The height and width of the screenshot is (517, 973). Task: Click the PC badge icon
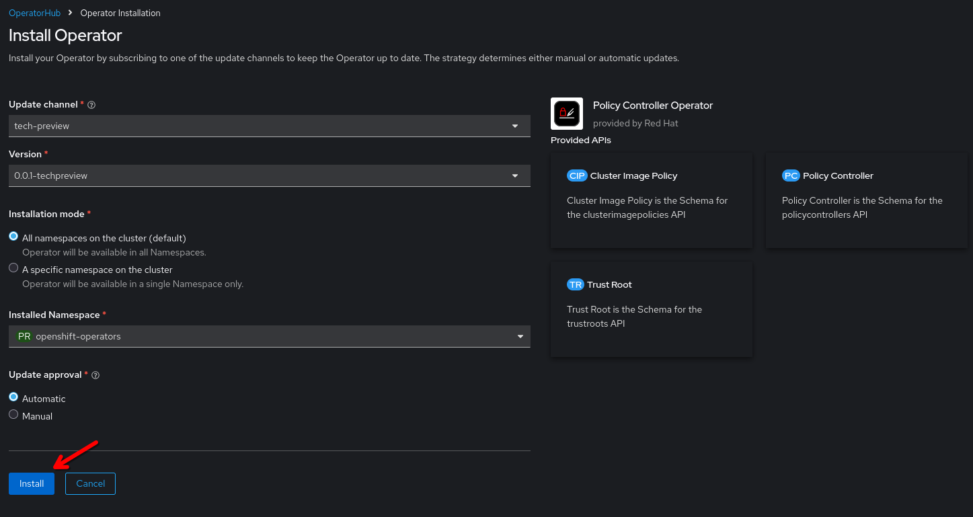(791, 175)
